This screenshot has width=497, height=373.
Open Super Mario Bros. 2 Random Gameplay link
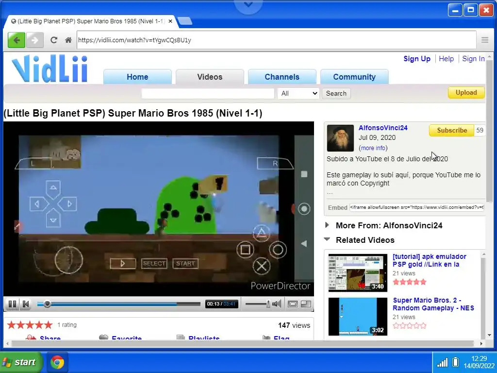click(x=433, y=304)
